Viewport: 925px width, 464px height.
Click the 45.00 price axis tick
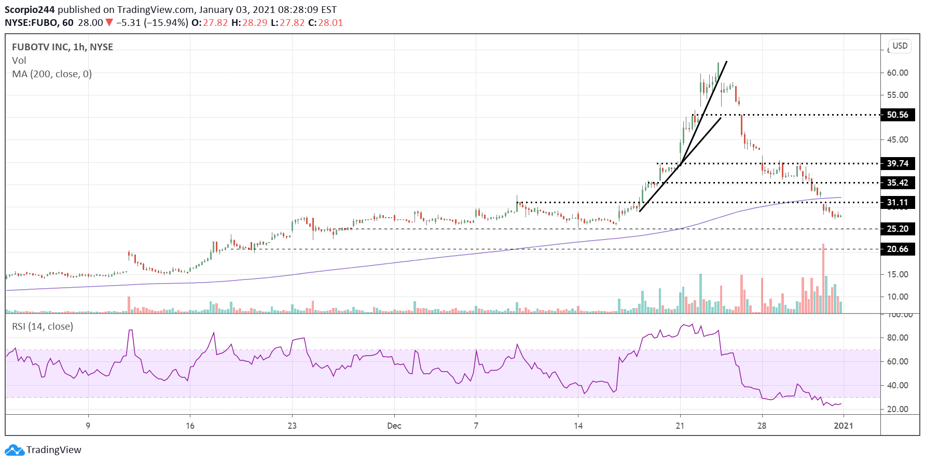coord(898,139)
